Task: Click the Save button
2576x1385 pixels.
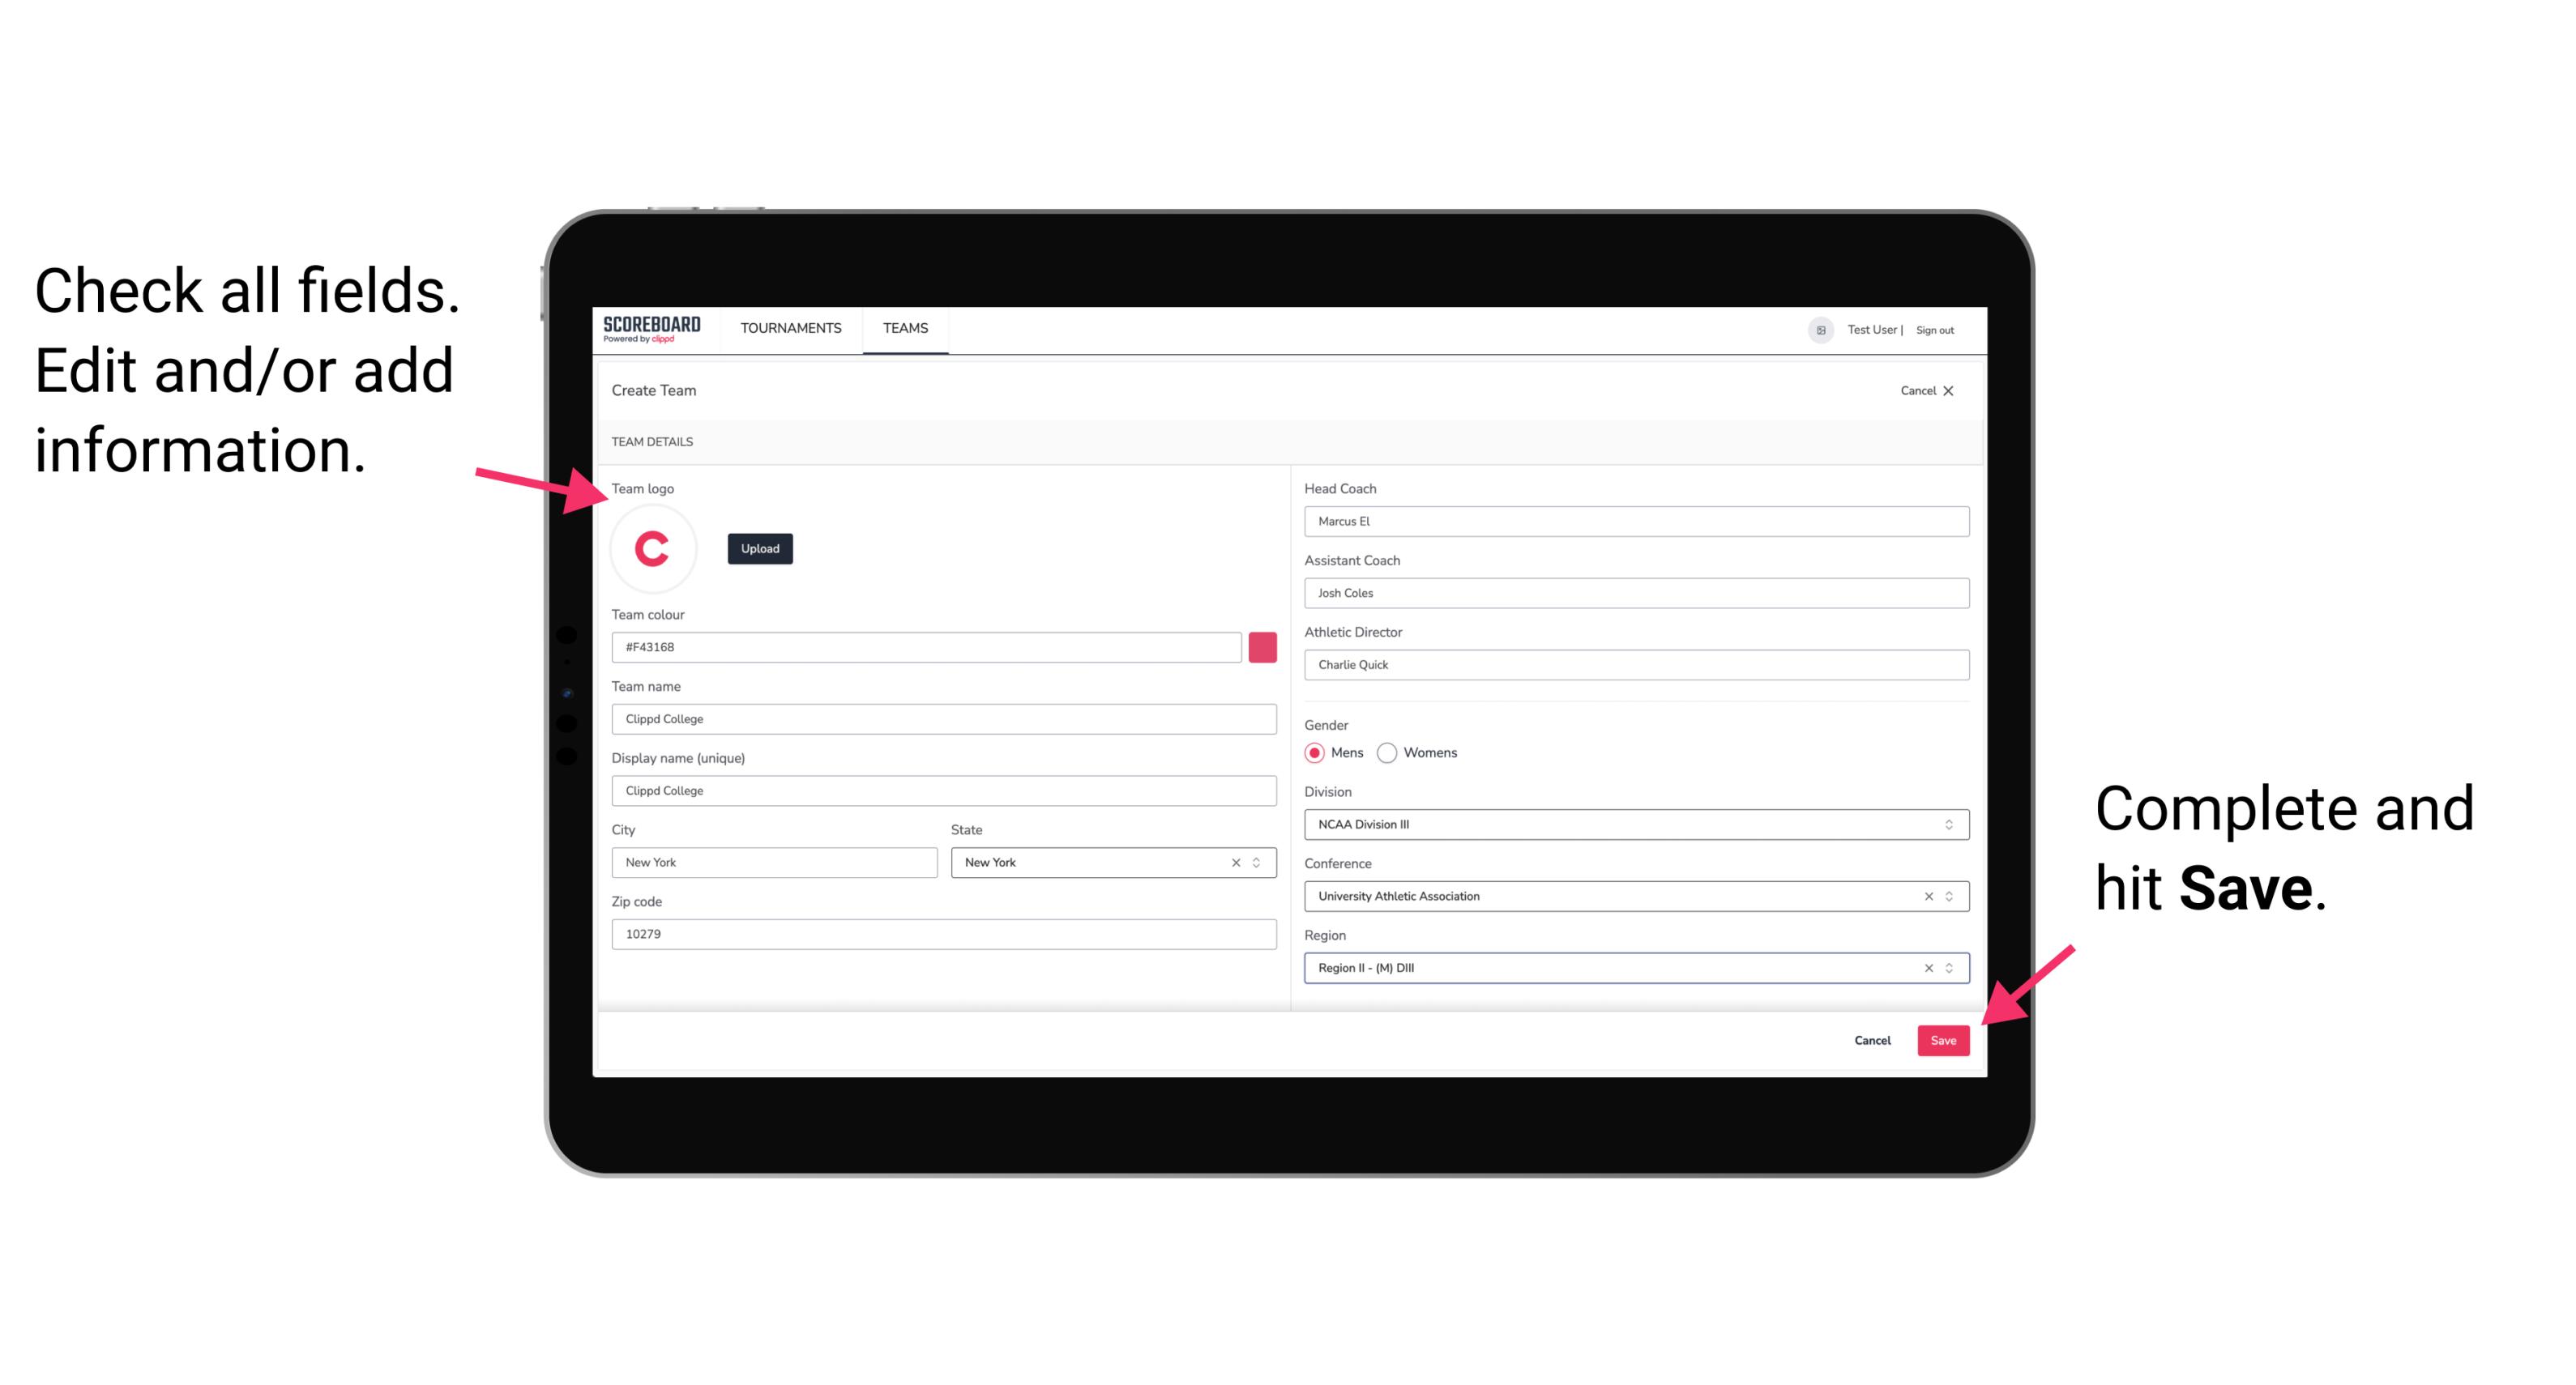Action: [x=1945, y=1038]
